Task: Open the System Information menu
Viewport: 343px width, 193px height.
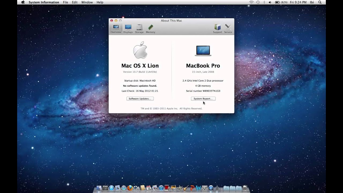Action: pyautogui.click(x=44, y=2)
